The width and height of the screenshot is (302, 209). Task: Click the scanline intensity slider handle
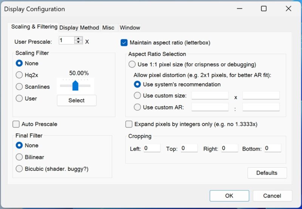click(75, 85)
